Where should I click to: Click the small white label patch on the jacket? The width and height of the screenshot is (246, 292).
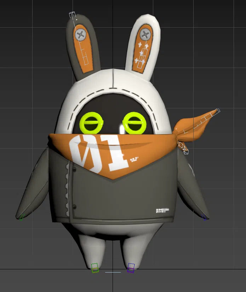(x=162, y=211)
